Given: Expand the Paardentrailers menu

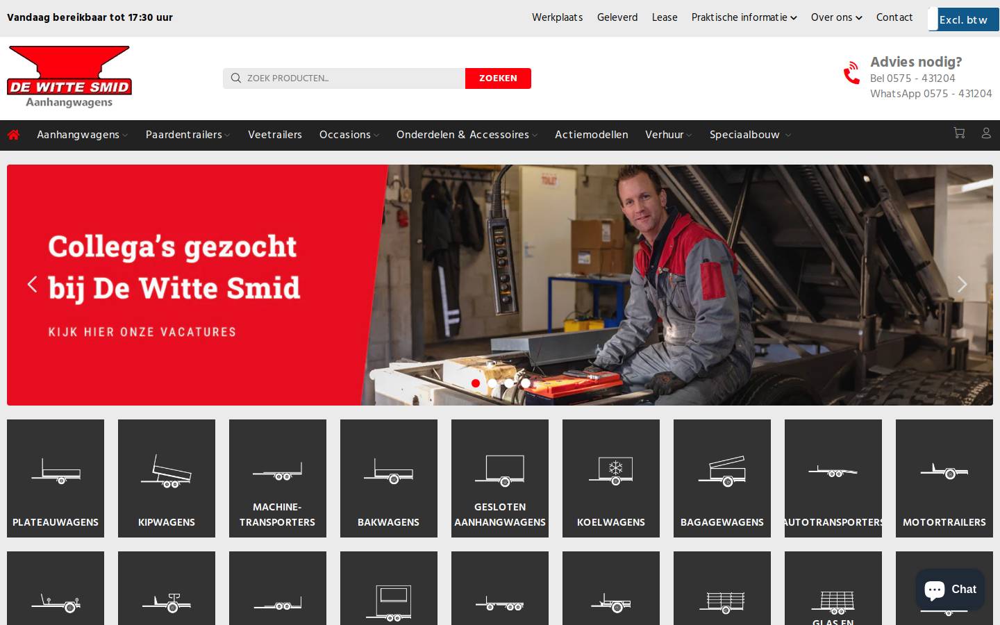Looking at the screenshot, I should click(187, 135).
